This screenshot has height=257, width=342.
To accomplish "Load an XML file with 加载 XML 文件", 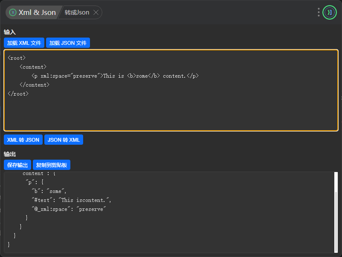I will pos(24,43).
